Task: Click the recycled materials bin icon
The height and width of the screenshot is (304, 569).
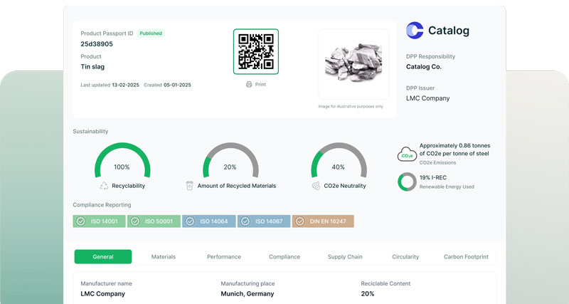Action: click(x=190, y=186)
